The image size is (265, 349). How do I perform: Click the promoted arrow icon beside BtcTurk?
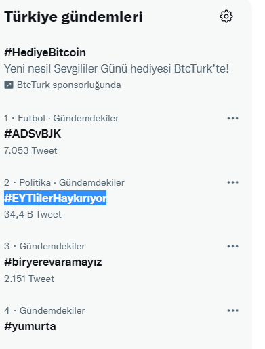pyautogui.click(x=9, y=85)
